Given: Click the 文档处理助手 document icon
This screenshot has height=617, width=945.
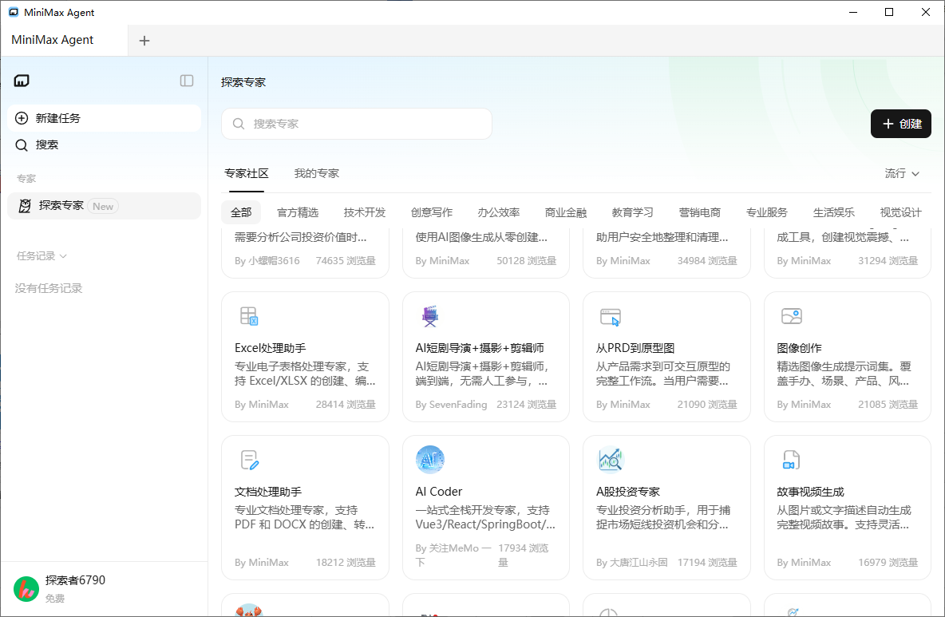Looking at the screenshot, I should (249, 460).
